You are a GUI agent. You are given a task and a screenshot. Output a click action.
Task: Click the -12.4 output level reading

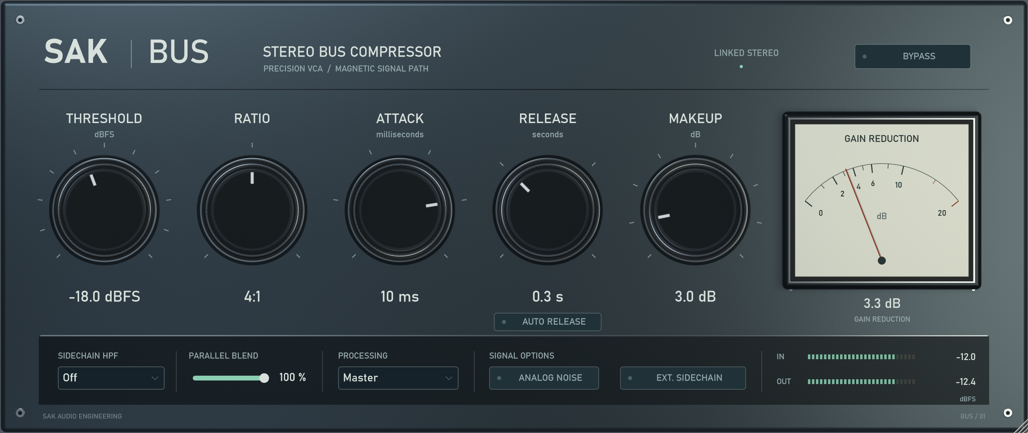click(965, 382)
